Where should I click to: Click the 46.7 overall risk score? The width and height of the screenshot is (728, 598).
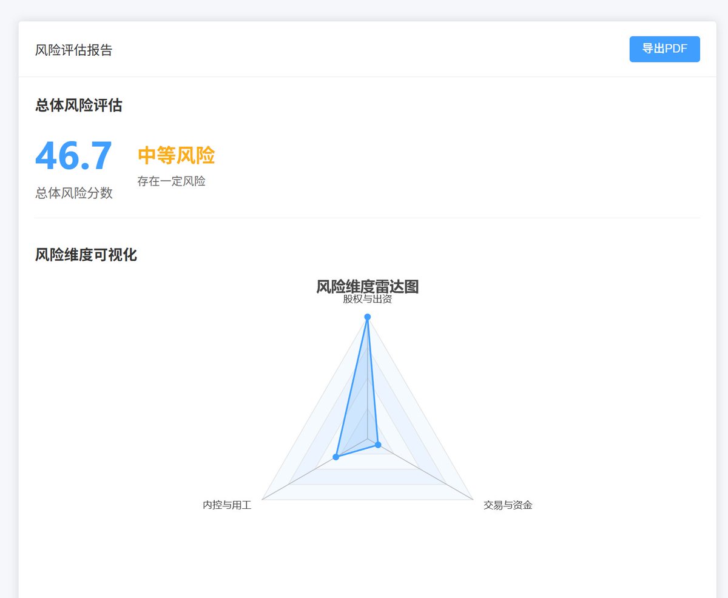click(74, 156)
